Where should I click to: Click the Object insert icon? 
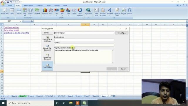[x=124, y=11]
